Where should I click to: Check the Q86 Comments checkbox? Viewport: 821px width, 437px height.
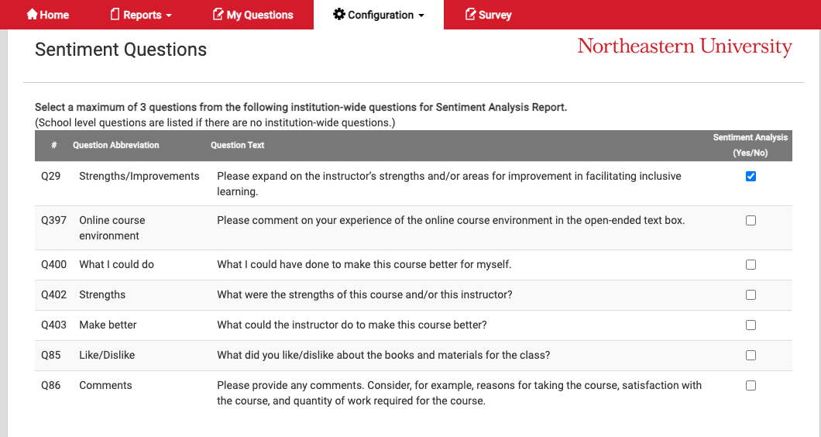click(751, 386)
